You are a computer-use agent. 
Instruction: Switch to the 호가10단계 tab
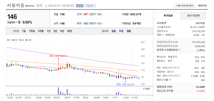[x=193, y=15]
